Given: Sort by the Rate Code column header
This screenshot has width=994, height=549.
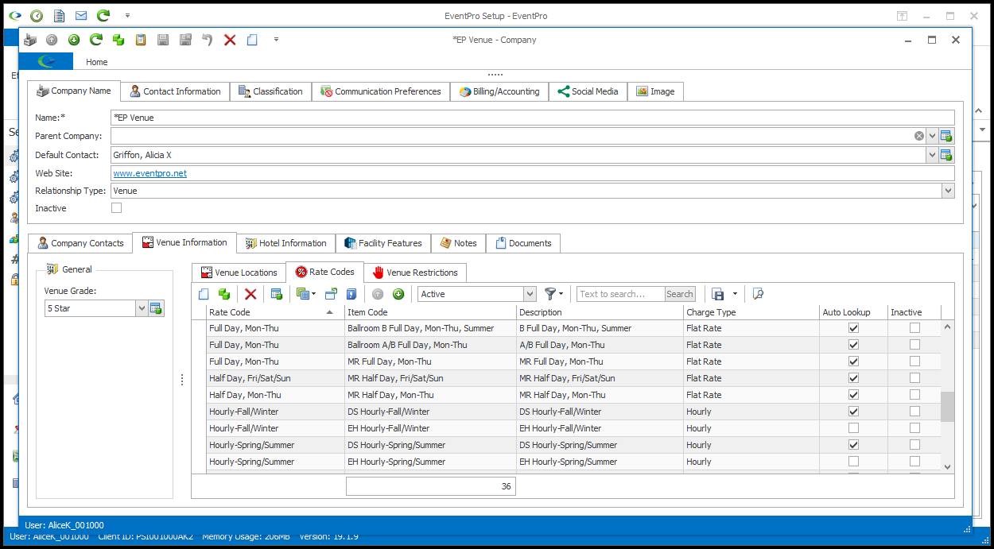Looking at the screenshot, I should click(x=274, y=312).
